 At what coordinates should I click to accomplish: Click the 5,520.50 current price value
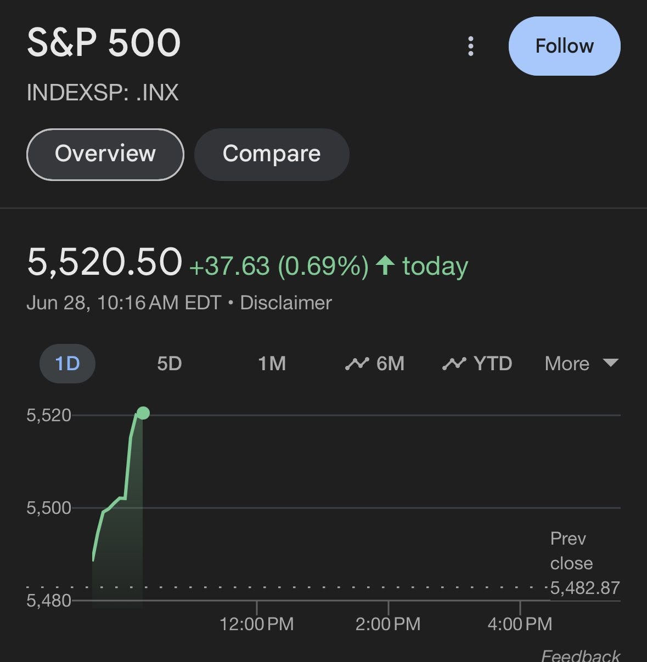coord(104,262)
